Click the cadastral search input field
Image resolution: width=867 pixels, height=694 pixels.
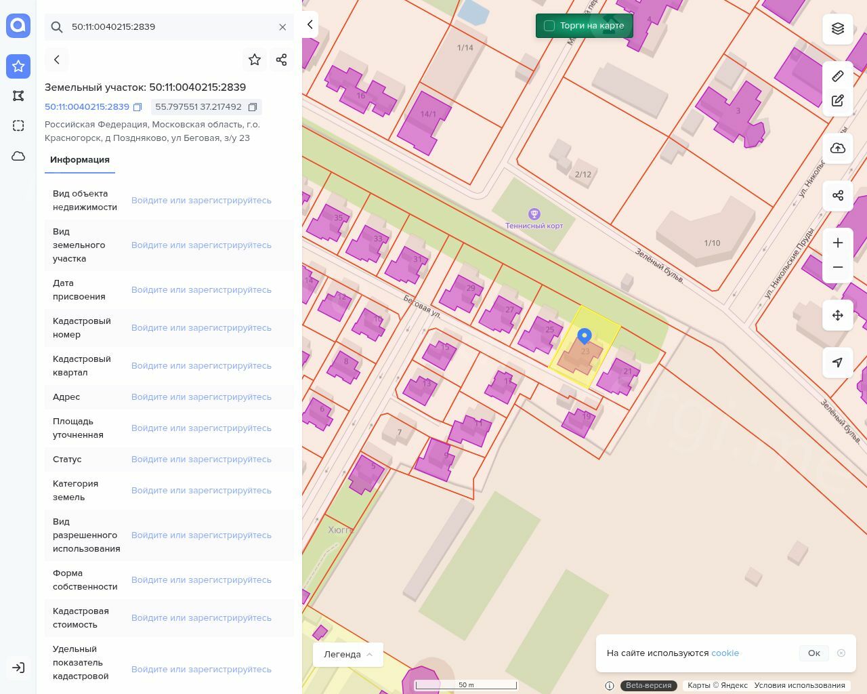click(169, 27)
